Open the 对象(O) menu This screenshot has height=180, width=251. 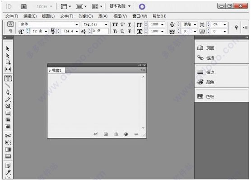click(86, 16)
